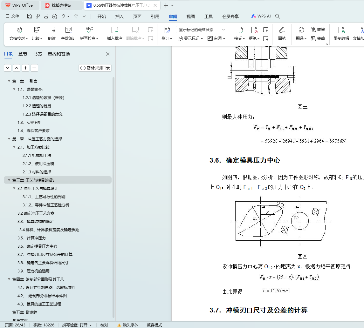Open the 显示标记 dropdown

point(190,38)
